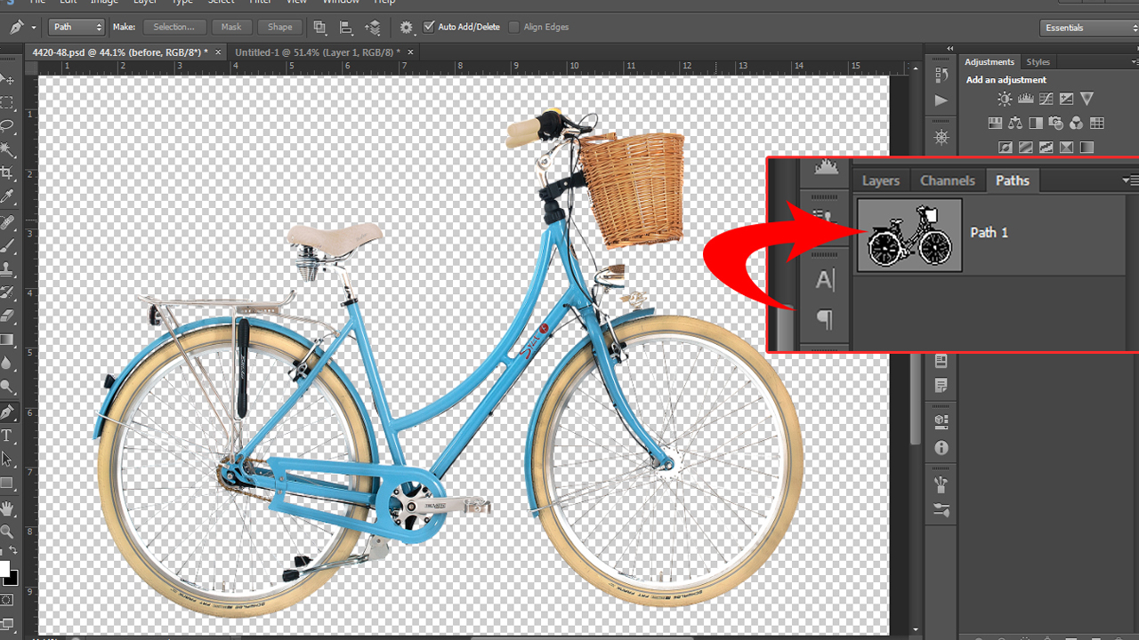Open the Path alignment menu
Screen dimensions: 1139x640
tap(346, 28)
